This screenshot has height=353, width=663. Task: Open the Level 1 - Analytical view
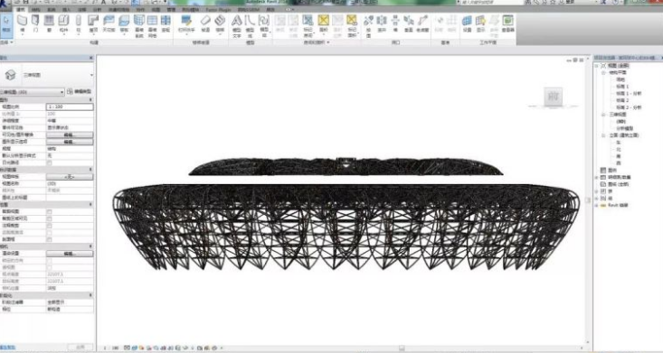(x=629, y=93)
